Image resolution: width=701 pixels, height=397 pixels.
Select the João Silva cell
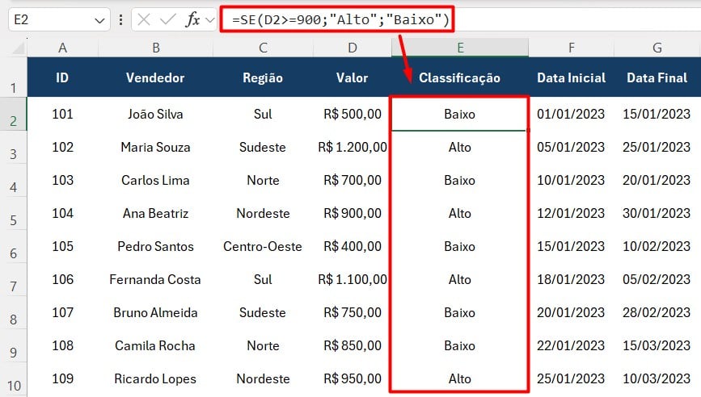155,115
